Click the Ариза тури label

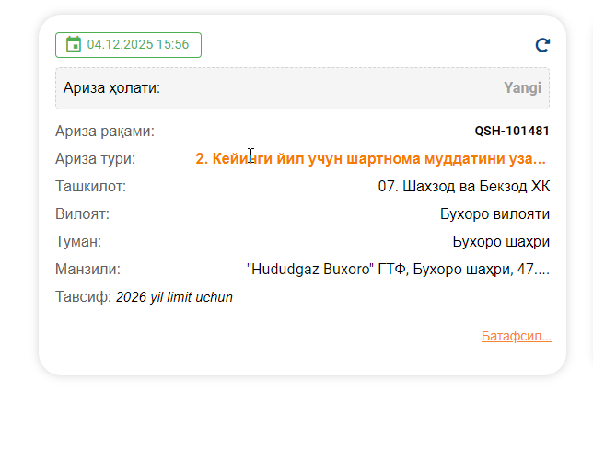pyautogui.click(x=95, y=159)
